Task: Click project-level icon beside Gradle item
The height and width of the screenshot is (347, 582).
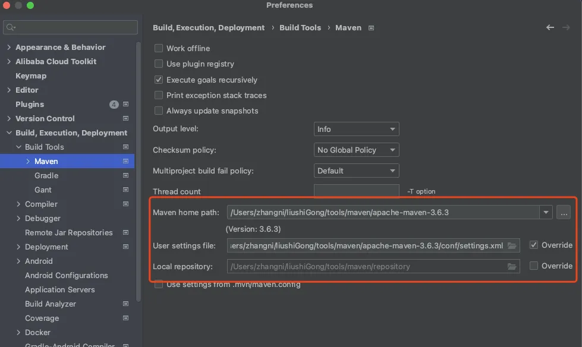Action: point(125,175)
